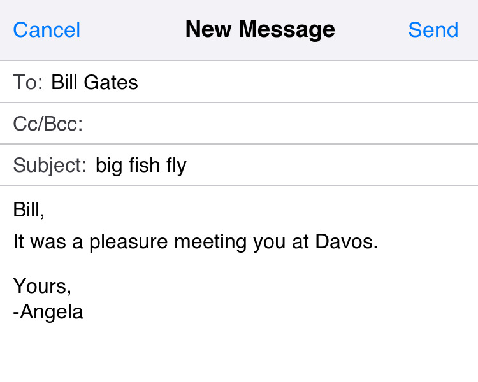Image resolution: width=478 pixels, height=382 pixels.
Task: Tap the Cc/Bcc label
Action: pos(48,124)
